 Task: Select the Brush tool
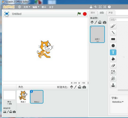(113, 26)
